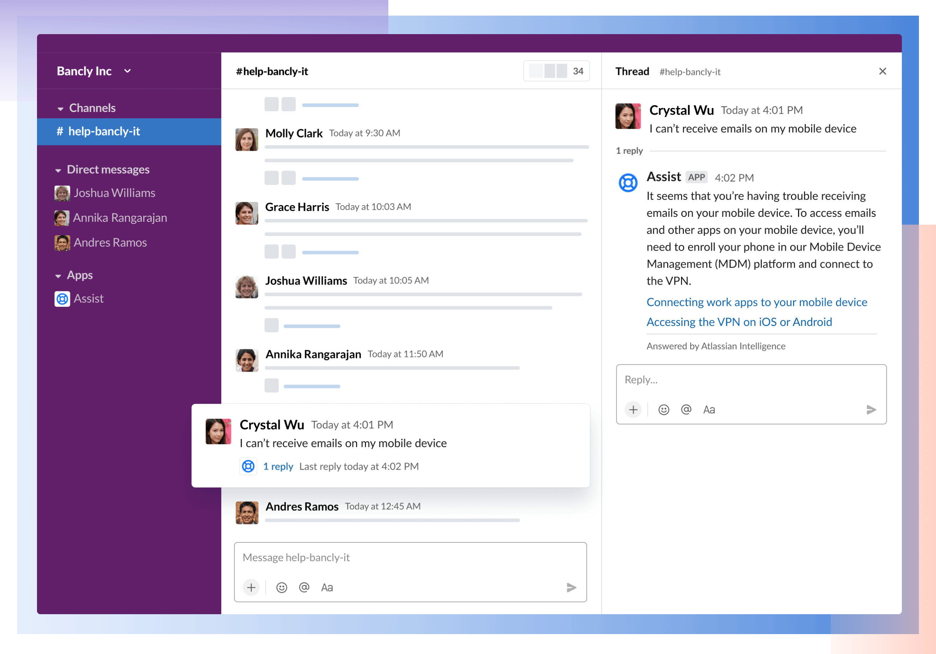Send the thread reply with the paper plane icon

click(x=872, y=409)
